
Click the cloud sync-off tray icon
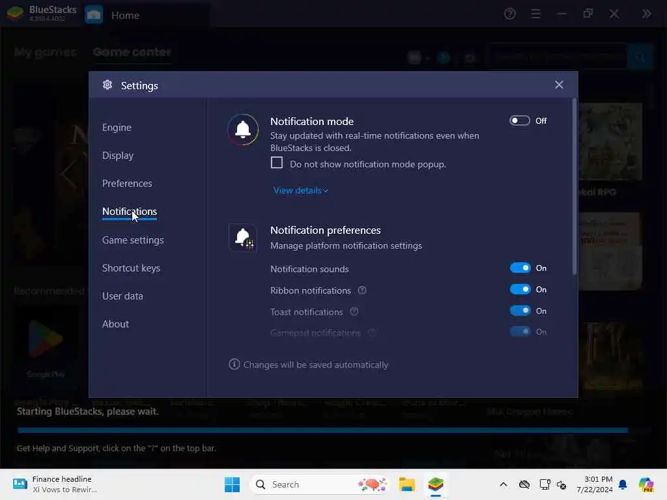(x=524, y=484)
